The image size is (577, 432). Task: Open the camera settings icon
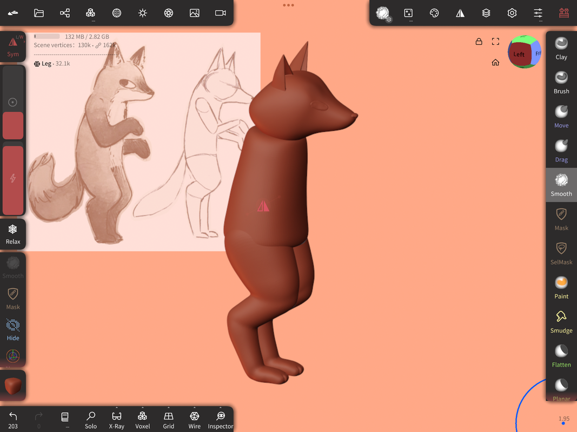(221, 13)
